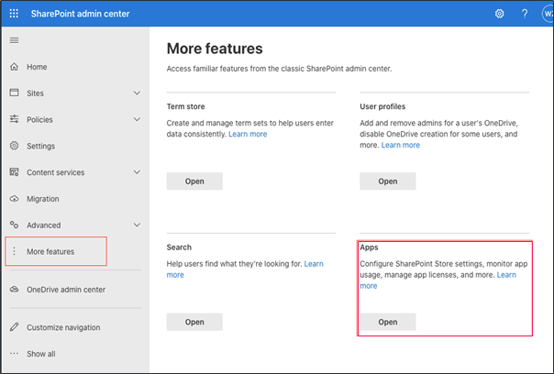Open the User profiles feature

387,181
